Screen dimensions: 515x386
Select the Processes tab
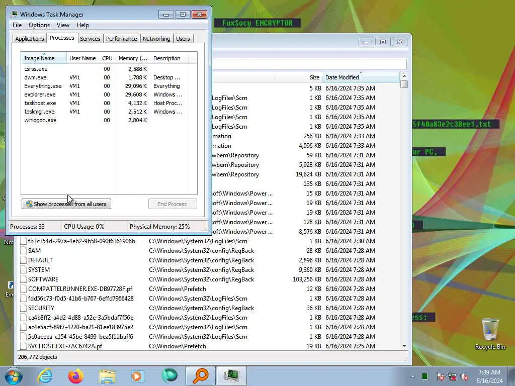point(62,38)
